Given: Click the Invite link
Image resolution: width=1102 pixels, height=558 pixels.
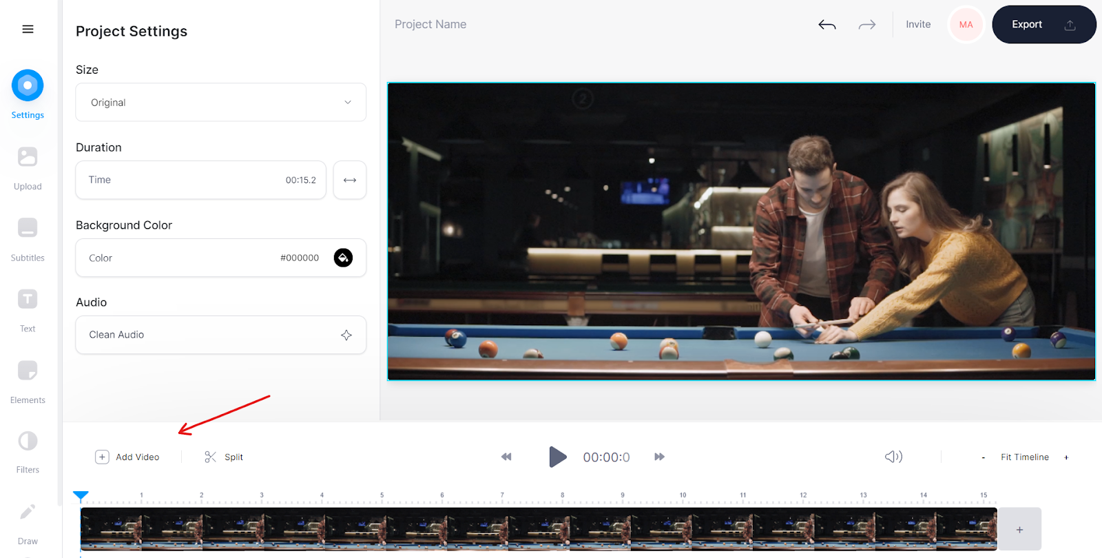Looking at the screenshot, I should [918, 24].
